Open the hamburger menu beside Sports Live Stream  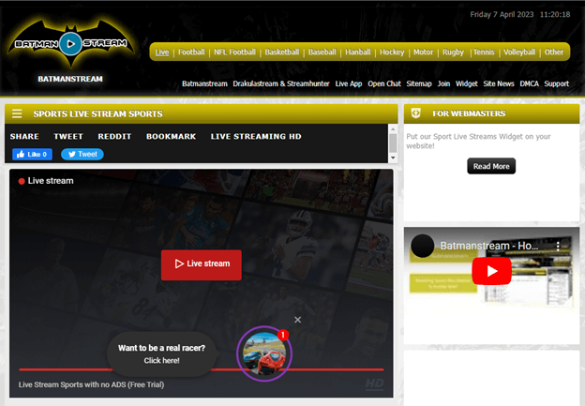click(x=17, y=113)
